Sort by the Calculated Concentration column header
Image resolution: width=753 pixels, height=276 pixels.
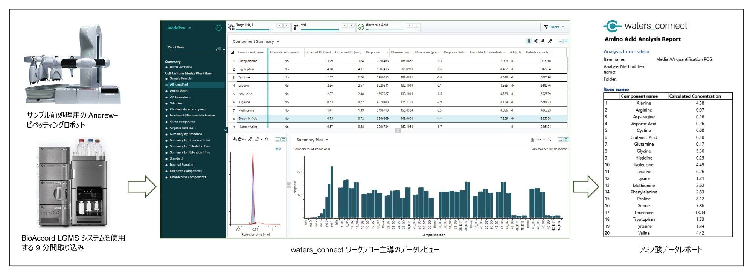[488, 52]
